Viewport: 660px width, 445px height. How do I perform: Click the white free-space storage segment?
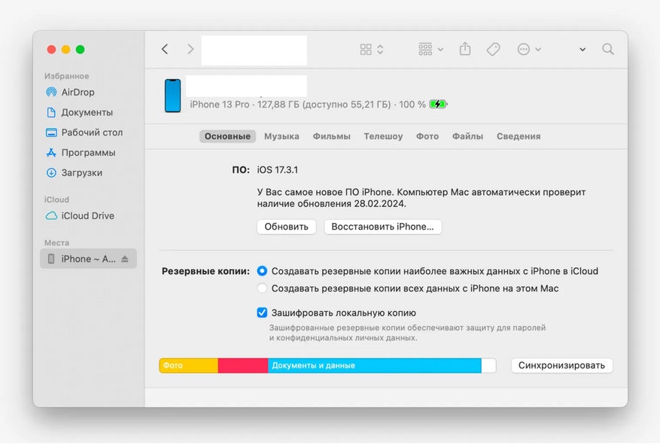click(488, 365)
